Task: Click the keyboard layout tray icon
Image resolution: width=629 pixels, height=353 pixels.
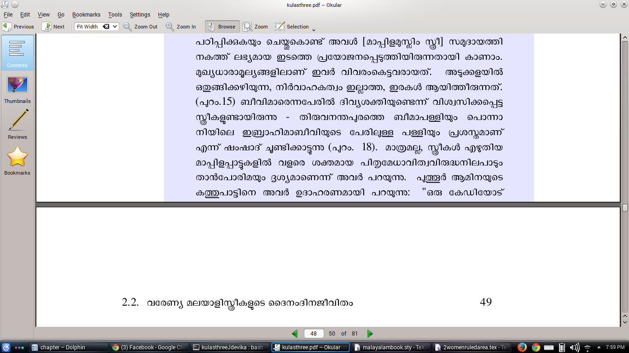Action: 549,347
